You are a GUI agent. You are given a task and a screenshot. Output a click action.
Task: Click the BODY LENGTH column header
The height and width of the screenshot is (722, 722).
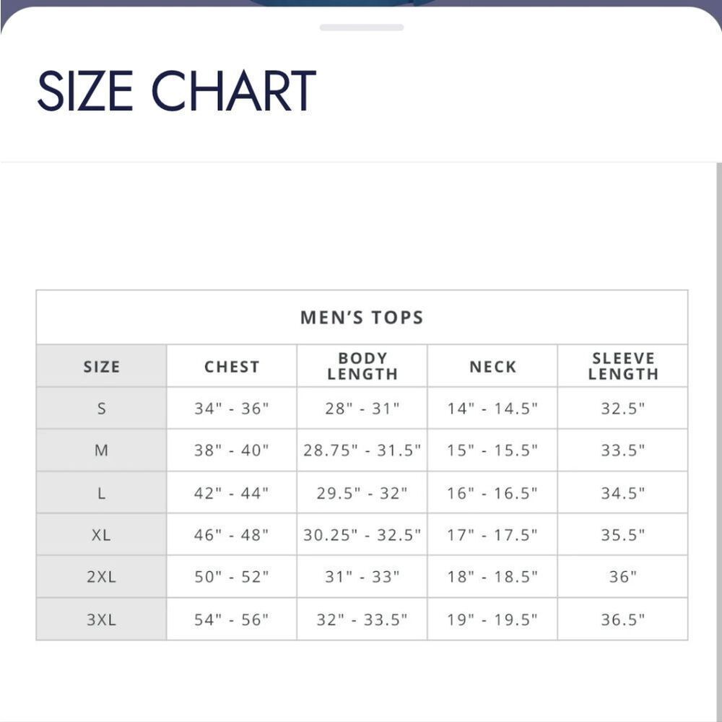[x=362, y=366]
